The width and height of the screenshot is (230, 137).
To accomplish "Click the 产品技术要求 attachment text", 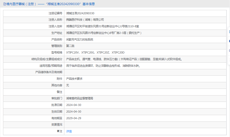I will pos(74,79).
